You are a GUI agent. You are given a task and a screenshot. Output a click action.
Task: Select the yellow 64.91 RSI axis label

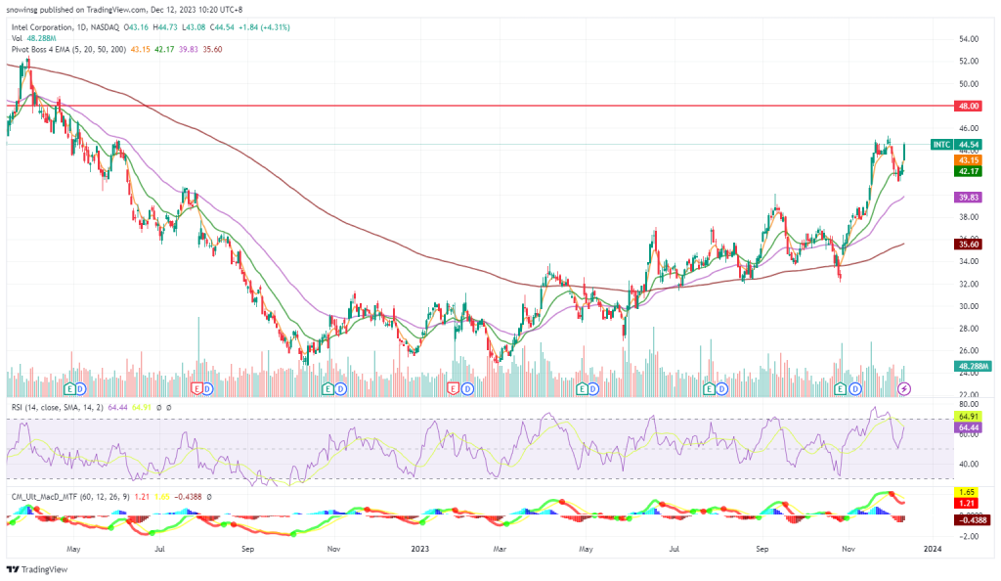click(x=968, y=417)
